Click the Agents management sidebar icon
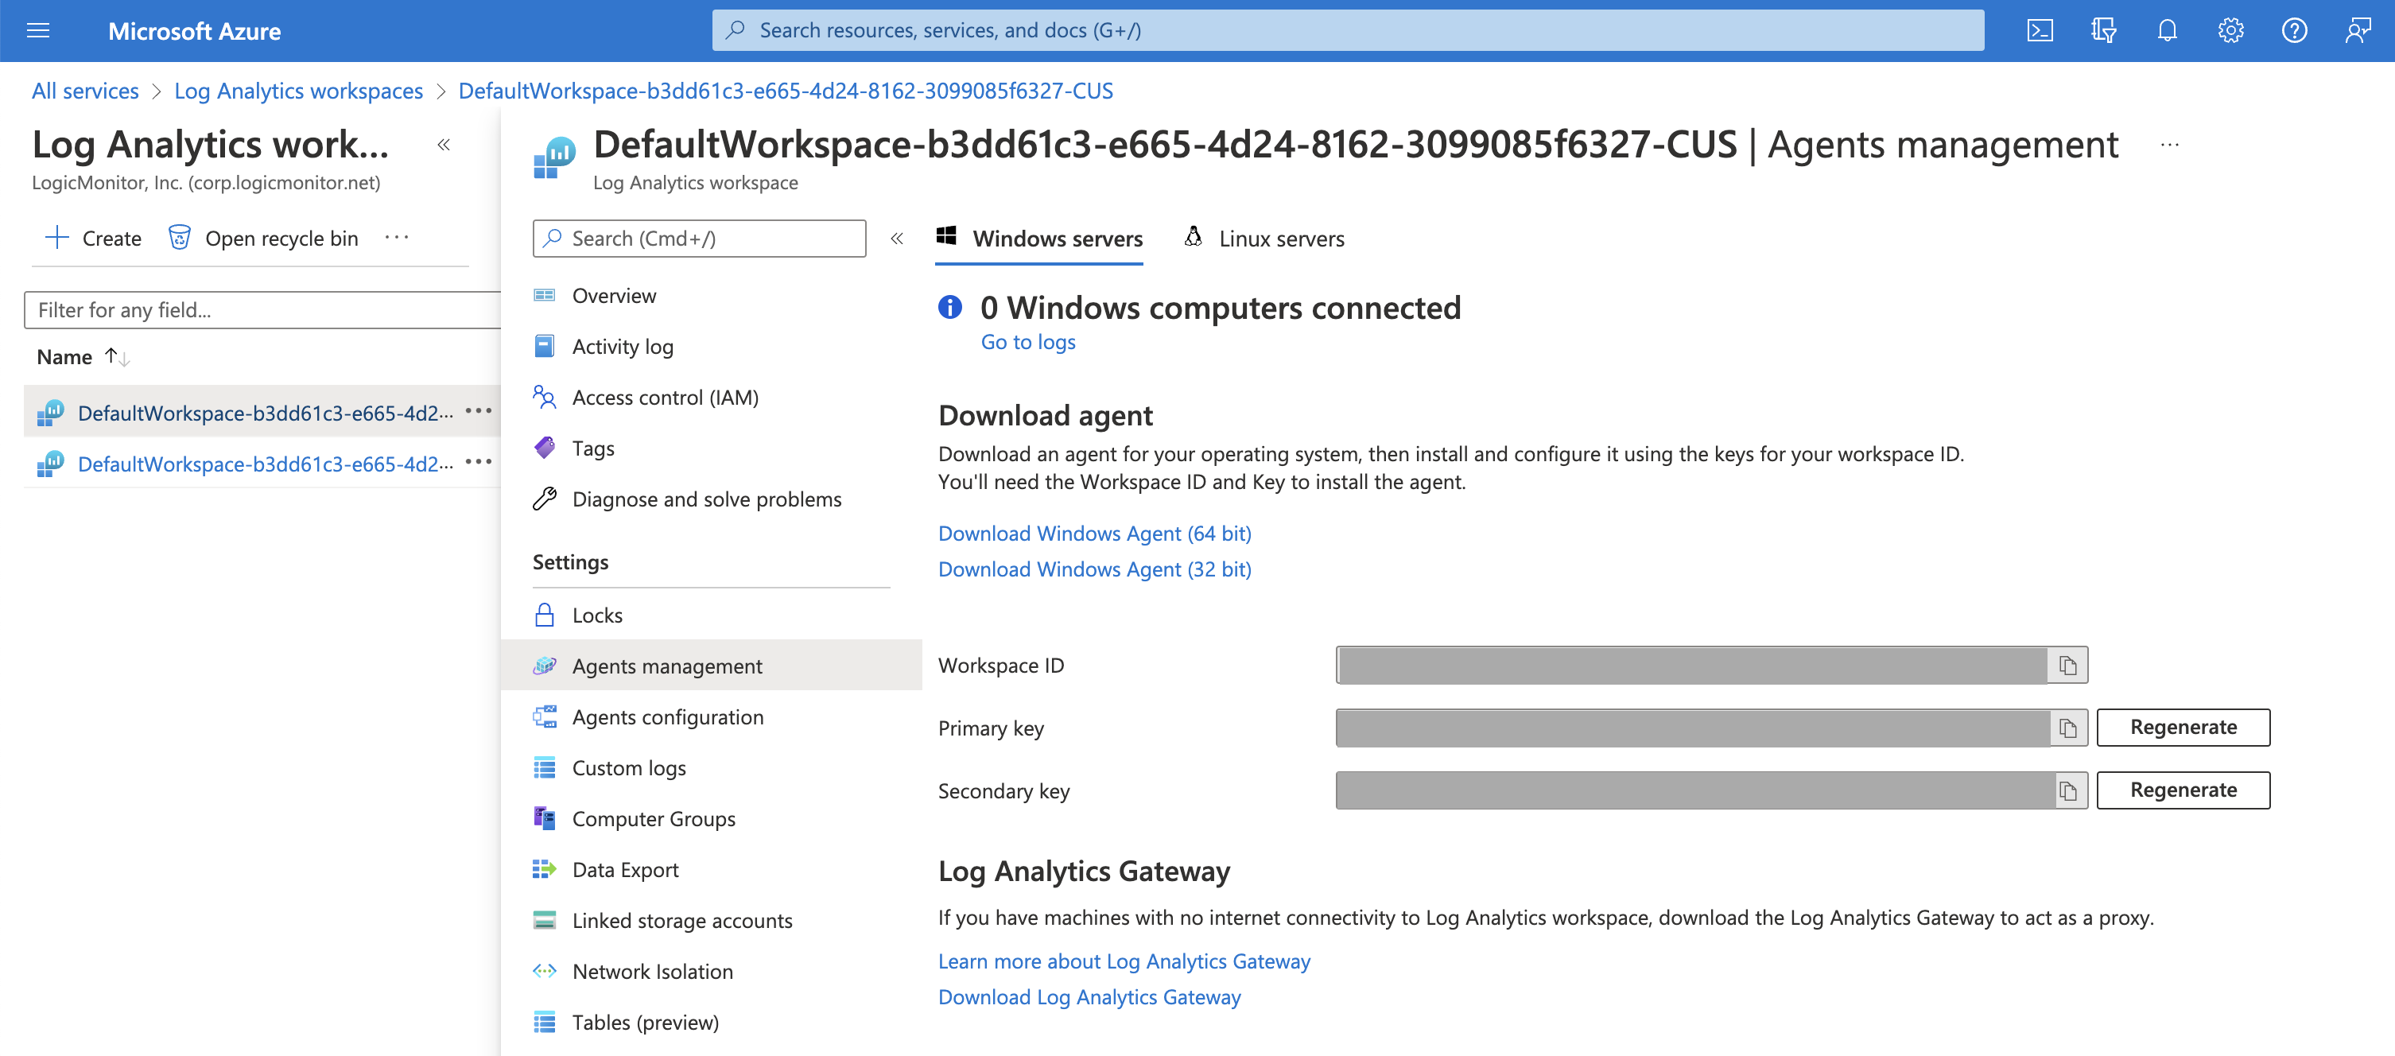2395x1056 pixels. 545,666
